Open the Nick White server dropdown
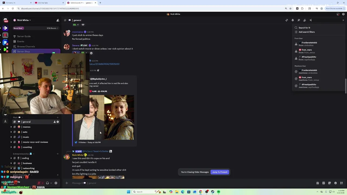Viewport: 347px width, 195px height. click(x=24, y=20)
